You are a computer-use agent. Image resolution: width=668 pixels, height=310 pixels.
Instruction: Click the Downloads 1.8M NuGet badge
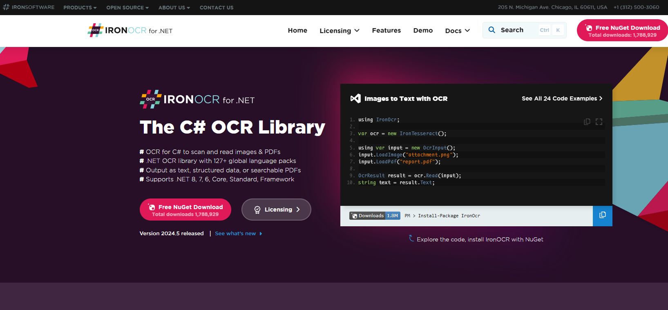375,216
